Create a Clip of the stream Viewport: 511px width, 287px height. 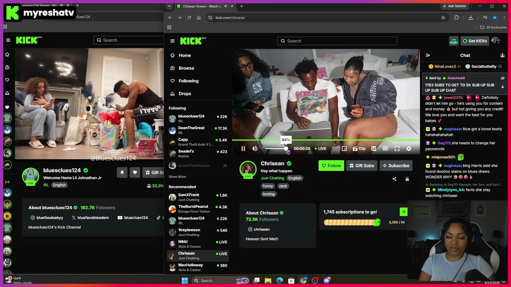359,149
